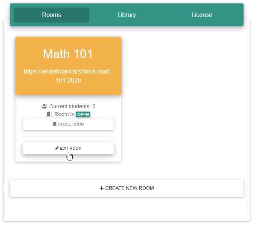This screenshot has width=253, height=225.
Task: Click the plus icon on Create New Room
Action: pos(102,188)
